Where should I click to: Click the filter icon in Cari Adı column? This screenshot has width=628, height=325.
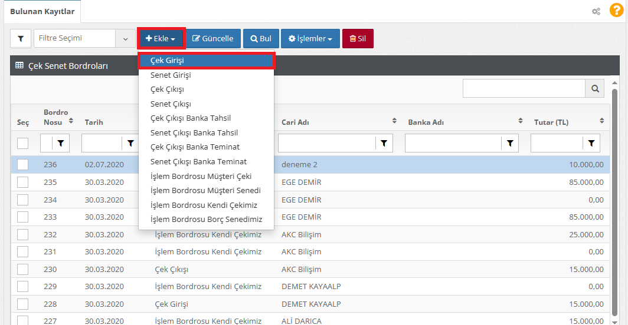tap(384, 142)
